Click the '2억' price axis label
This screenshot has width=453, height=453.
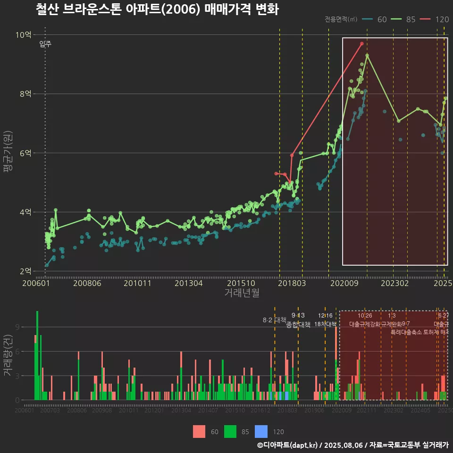click(25, 271)
